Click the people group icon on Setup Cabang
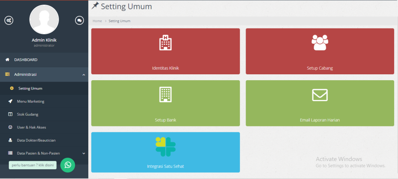 click(320, 42)
